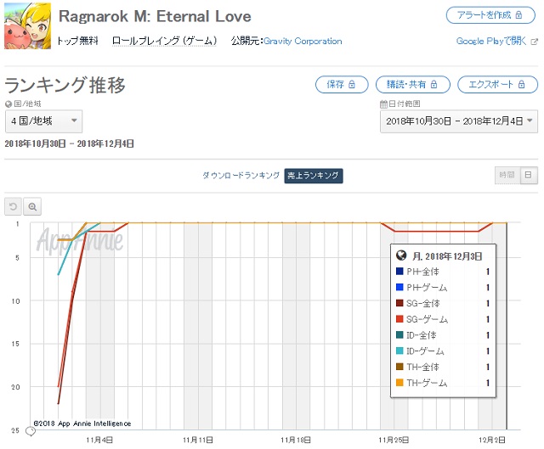Screen dimensions: 544x449
Task: Click the lock icon on 購読・共有 button
Action: tap(433, 84)
